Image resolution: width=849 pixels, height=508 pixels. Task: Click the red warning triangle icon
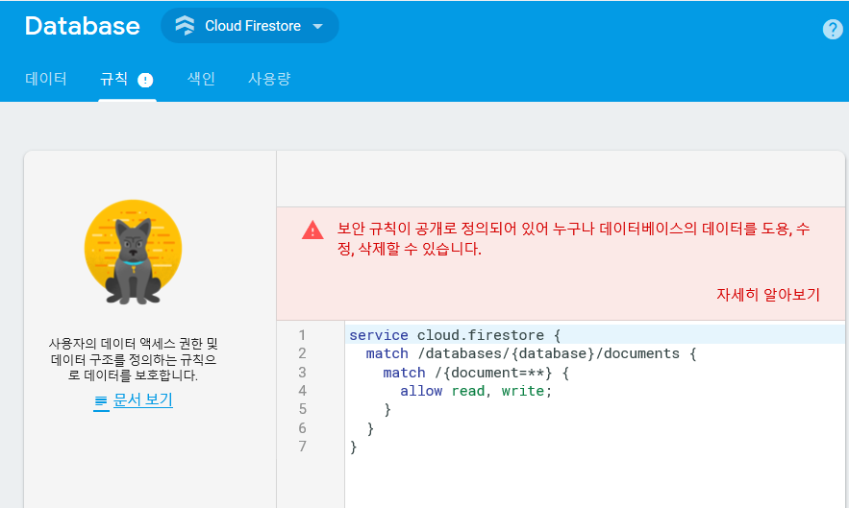312,230
